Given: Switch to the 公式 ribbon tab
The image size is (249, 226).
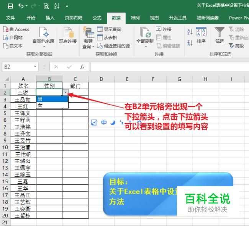Looking at the screenshot, I should 97,18.
